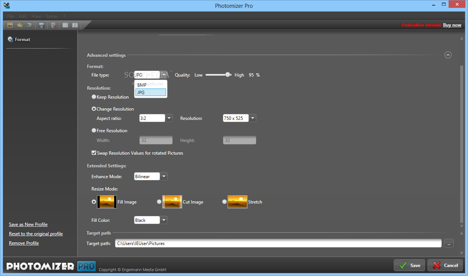Image resolution: width=468 pixels, height=276 pixels.
Task: Collapse the Advanced settings section
Action: click(x=448, y=55)
